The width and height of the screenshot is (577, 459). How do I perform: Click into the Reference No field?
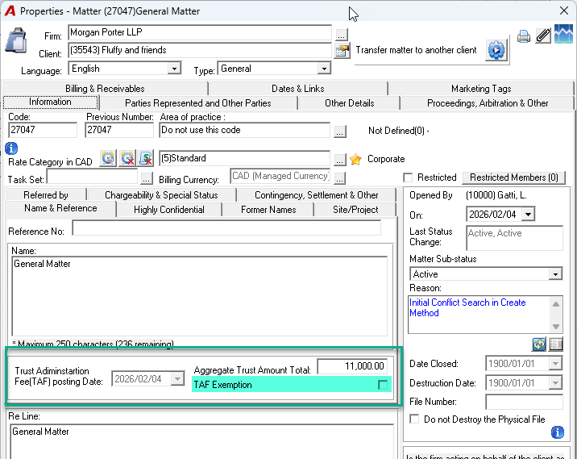(x=226, y=228)
